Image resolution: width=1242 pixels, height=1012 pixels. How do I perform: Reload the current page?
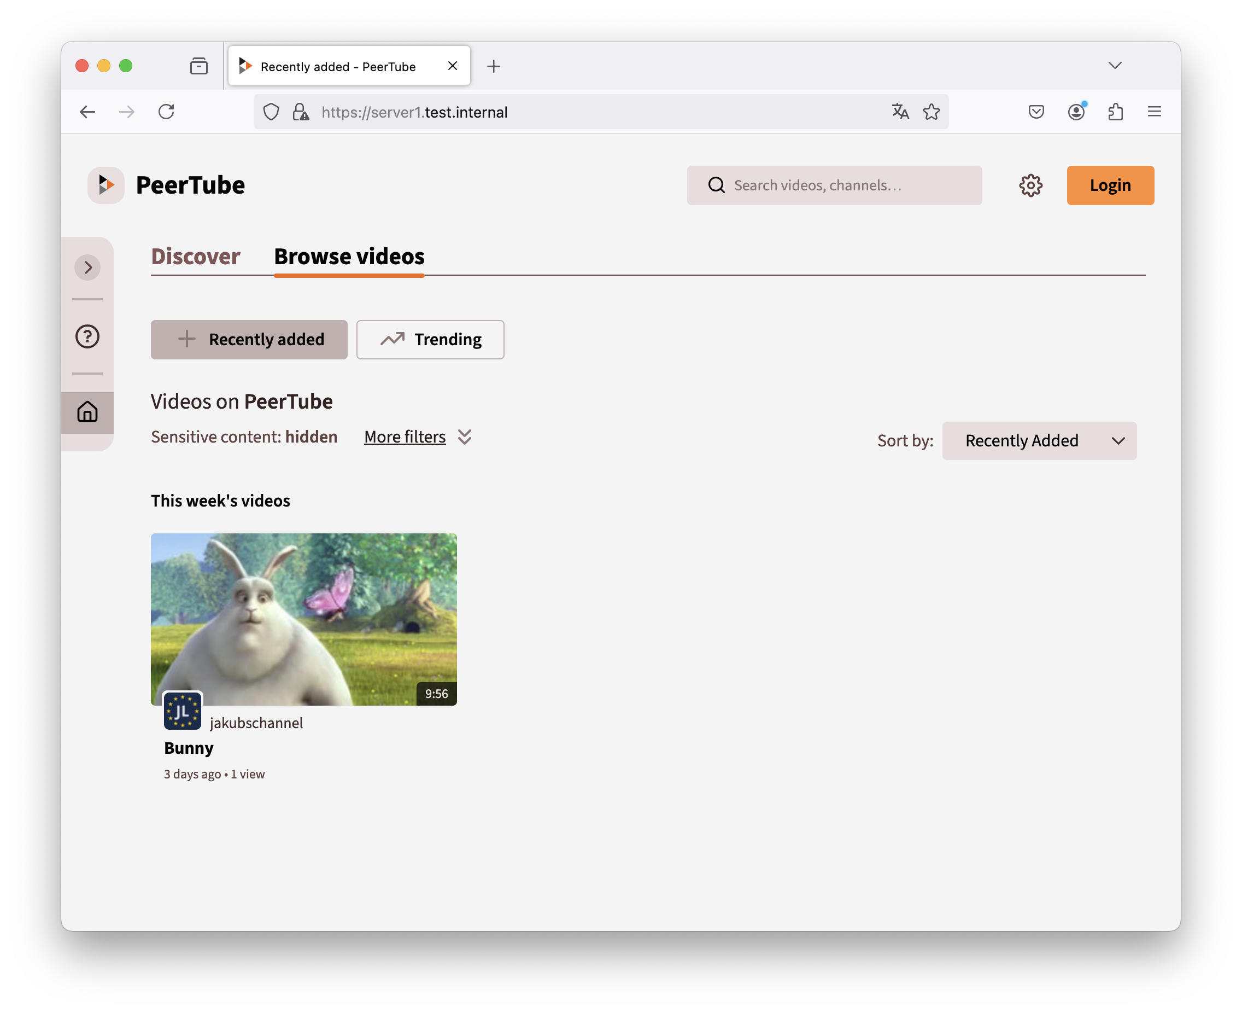167,112
